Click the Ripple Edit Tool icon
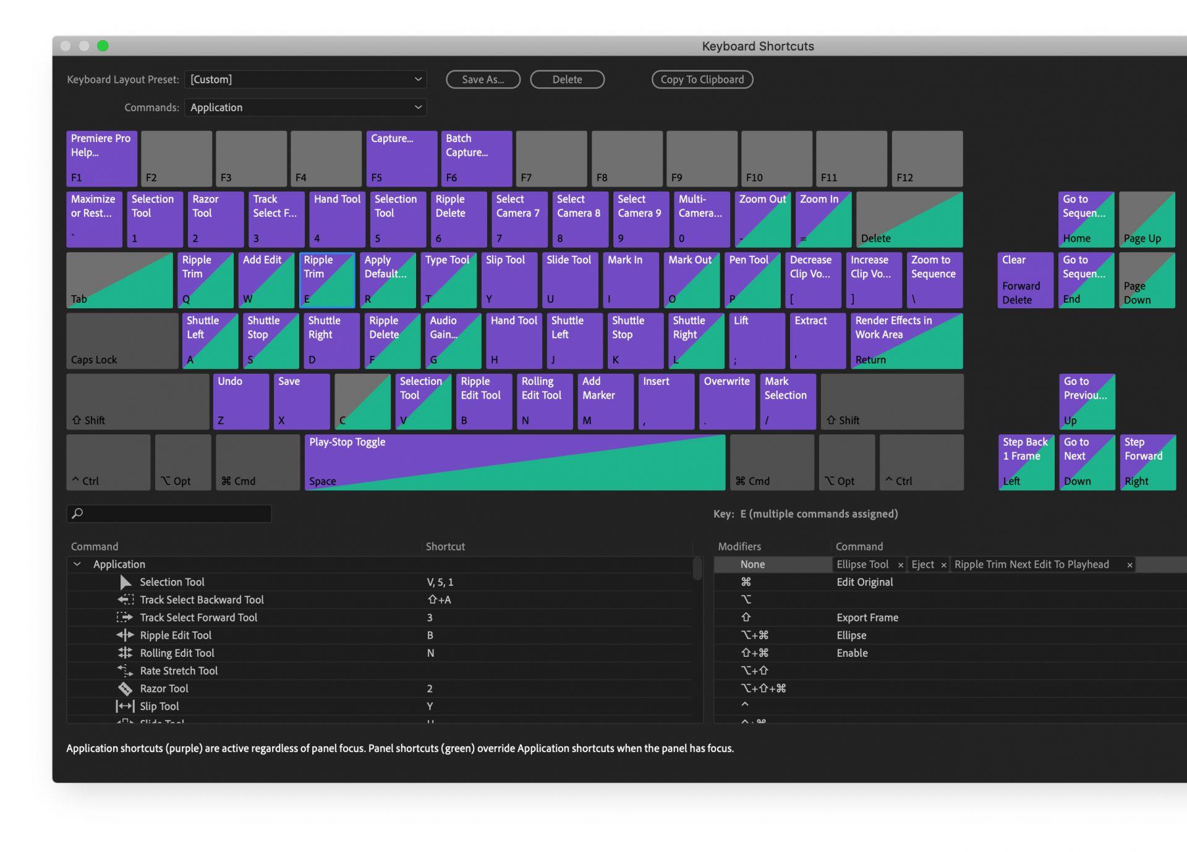This screenshot has height=852, width=1187. click(125, 635)
